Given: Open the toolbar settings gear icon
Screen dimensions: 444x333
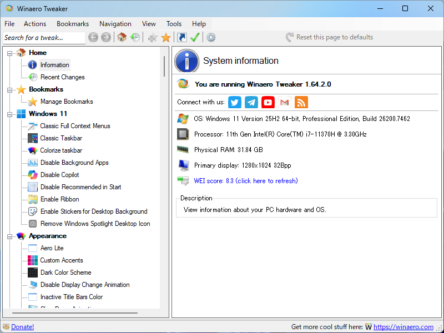Looking at the screenshot, I should (x=210, y=38).
